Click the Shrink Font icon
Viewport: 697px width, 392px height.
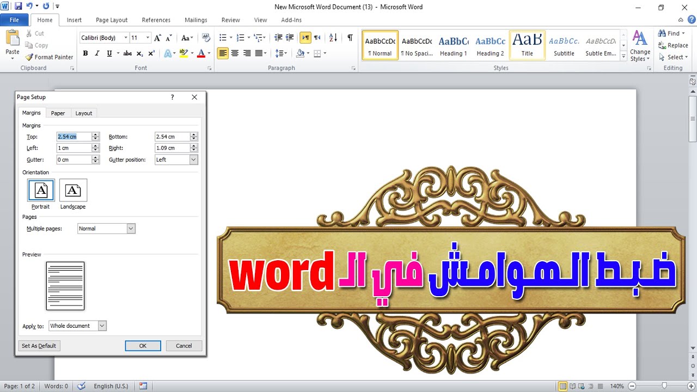(168, 38)
